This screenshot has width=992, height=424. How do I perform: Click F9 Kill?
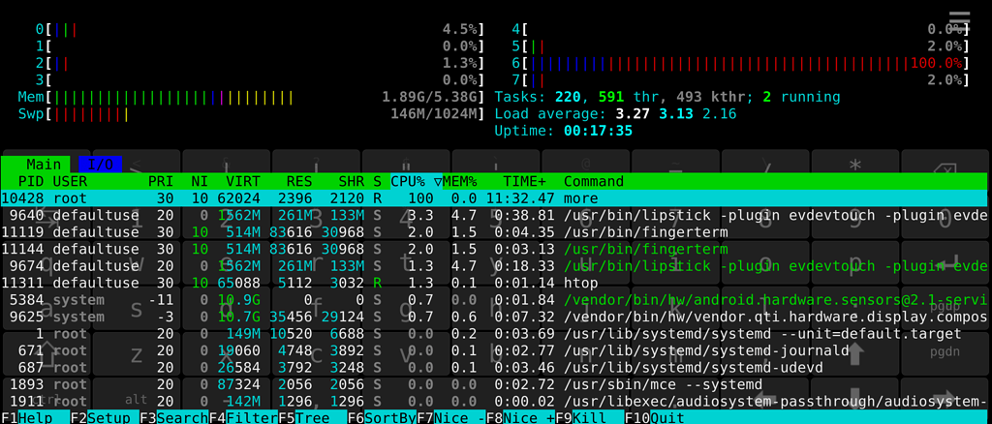pos(590,417)
